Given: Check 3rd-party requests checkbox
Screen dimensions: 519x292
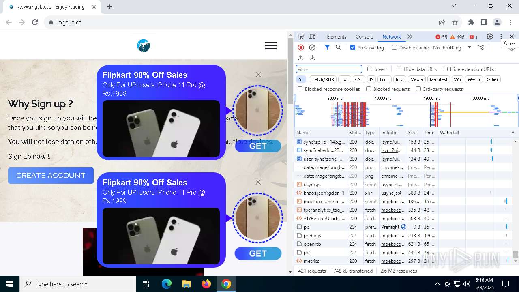Looking at the screenshot, I should coord(418,89).
